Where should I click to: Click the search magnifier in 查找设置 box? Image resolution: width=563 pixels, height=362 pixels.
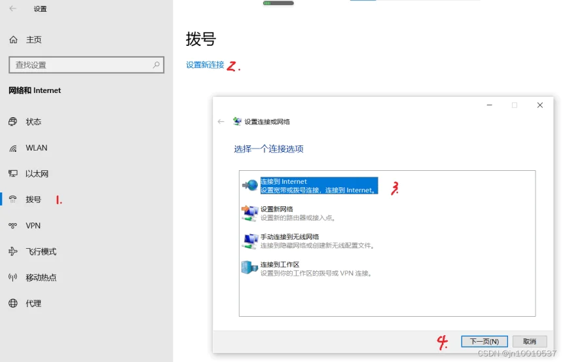(156, 65)
